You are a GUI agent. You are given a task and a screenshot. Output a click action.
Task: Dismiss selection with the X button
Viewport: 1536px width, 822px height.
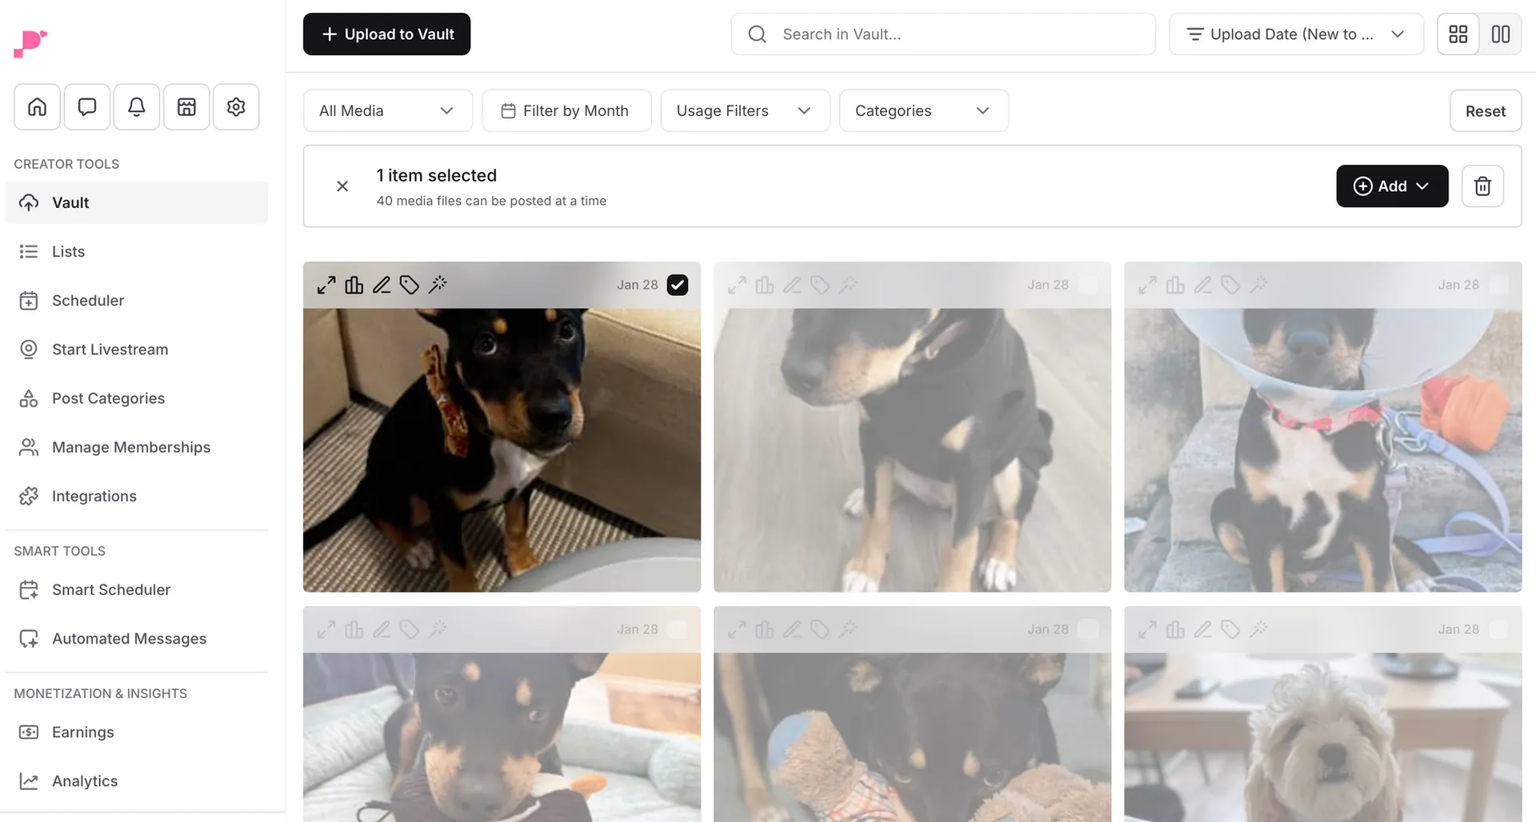pos(342,186)
